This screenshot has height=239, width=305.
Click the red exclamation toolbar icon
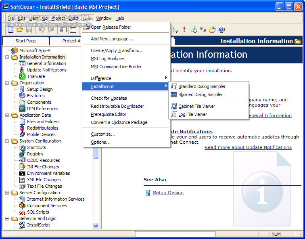click(x=184, y=29)
